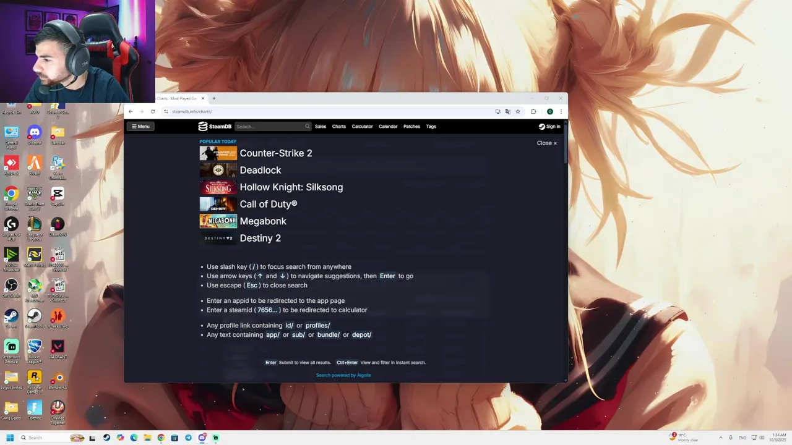Viewport: 792px width, 445px height.
Task: Click the browser forward arrow
Action: tap(142, 111)
